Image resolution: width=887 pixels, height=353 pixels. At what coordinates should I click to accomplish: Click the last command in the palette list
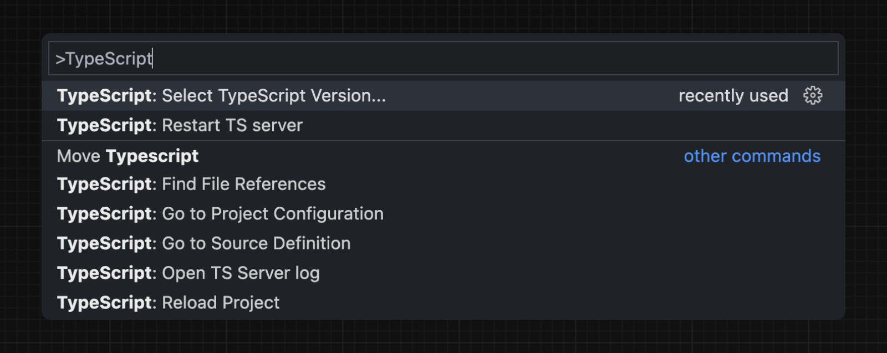[x=168, y=303]
